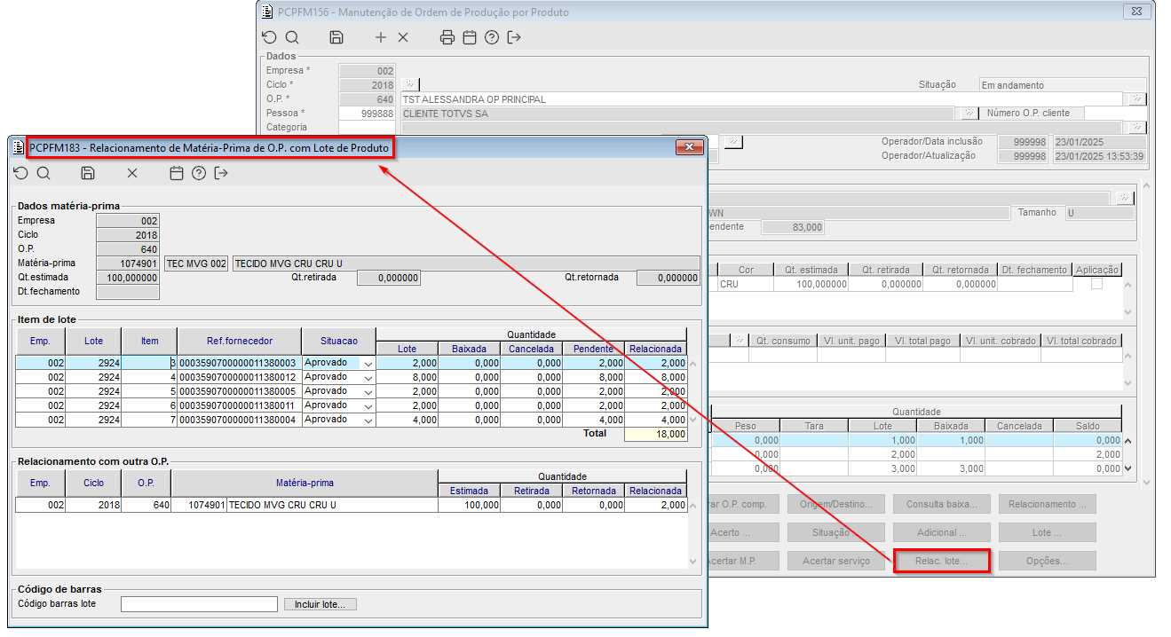Click scroll-down arrow of the Saldo quantity grid
The height and width of the screenshot is (637, 1171).
click(x=1127, y=468)
